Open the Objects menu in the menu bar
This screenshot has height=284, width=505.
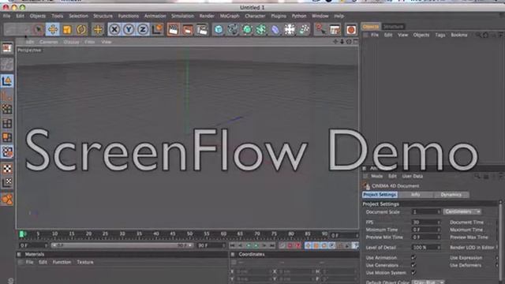(38, 16)
